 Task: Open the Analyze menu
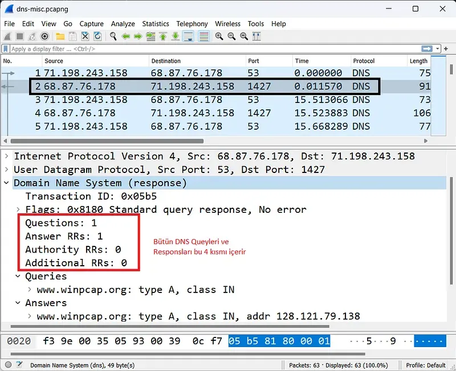pos(123,24)
